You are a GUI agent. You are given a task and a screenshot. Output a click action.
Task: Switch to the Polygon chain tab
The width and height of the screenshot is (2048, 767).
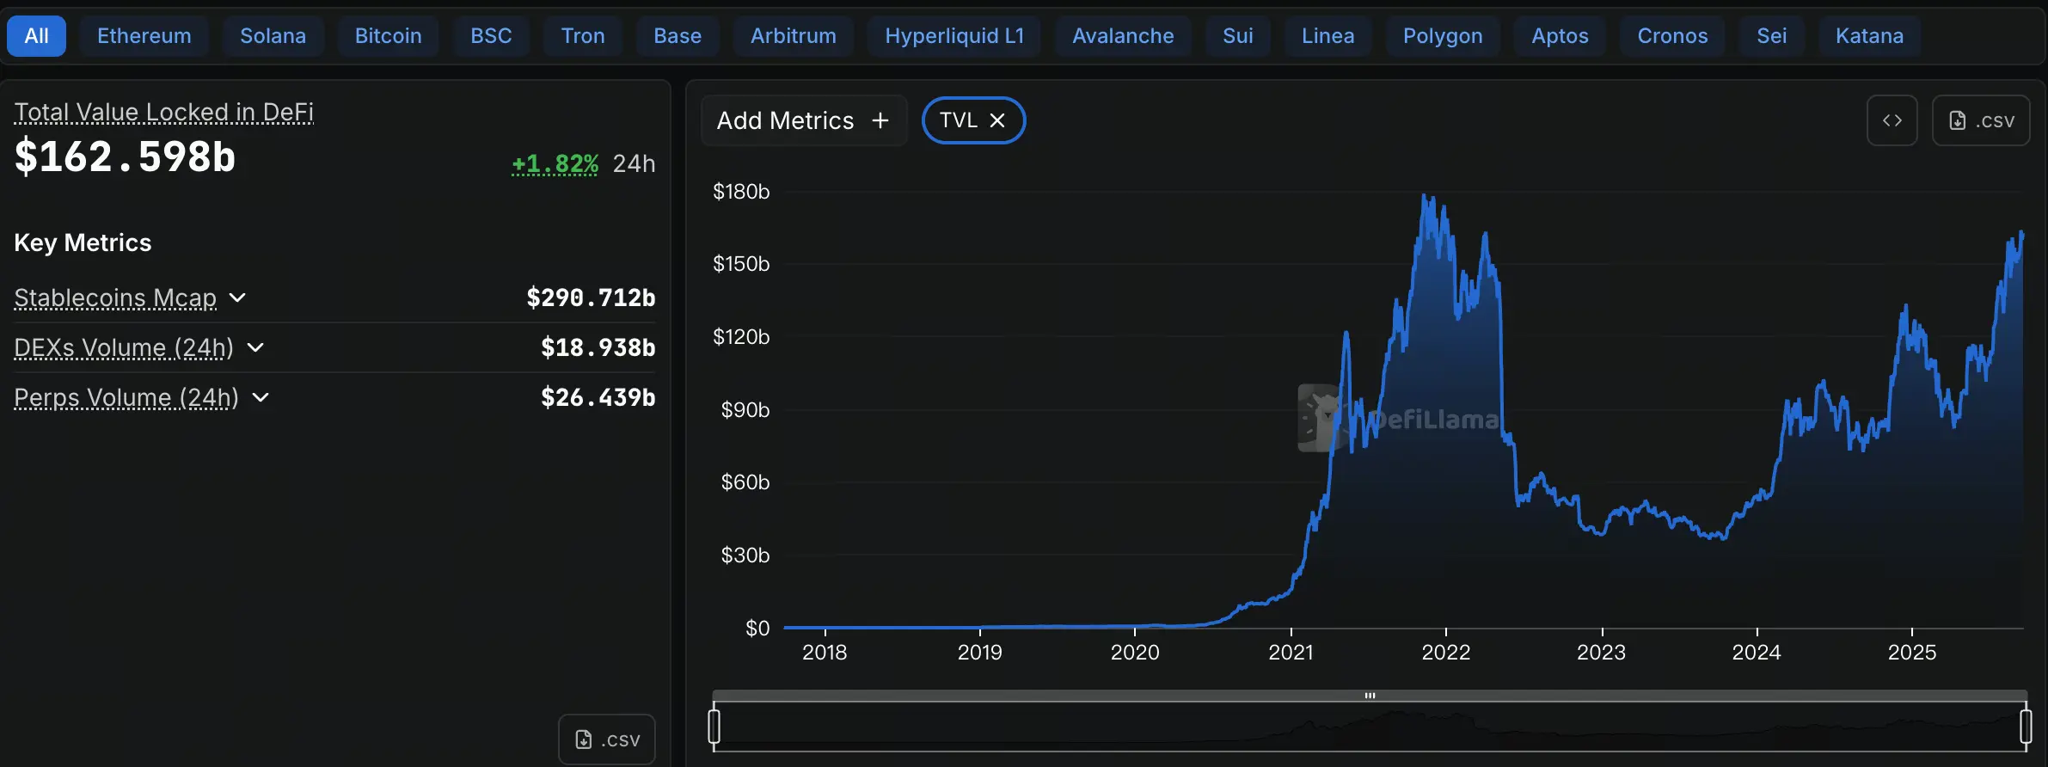(x=1443, y=36)
